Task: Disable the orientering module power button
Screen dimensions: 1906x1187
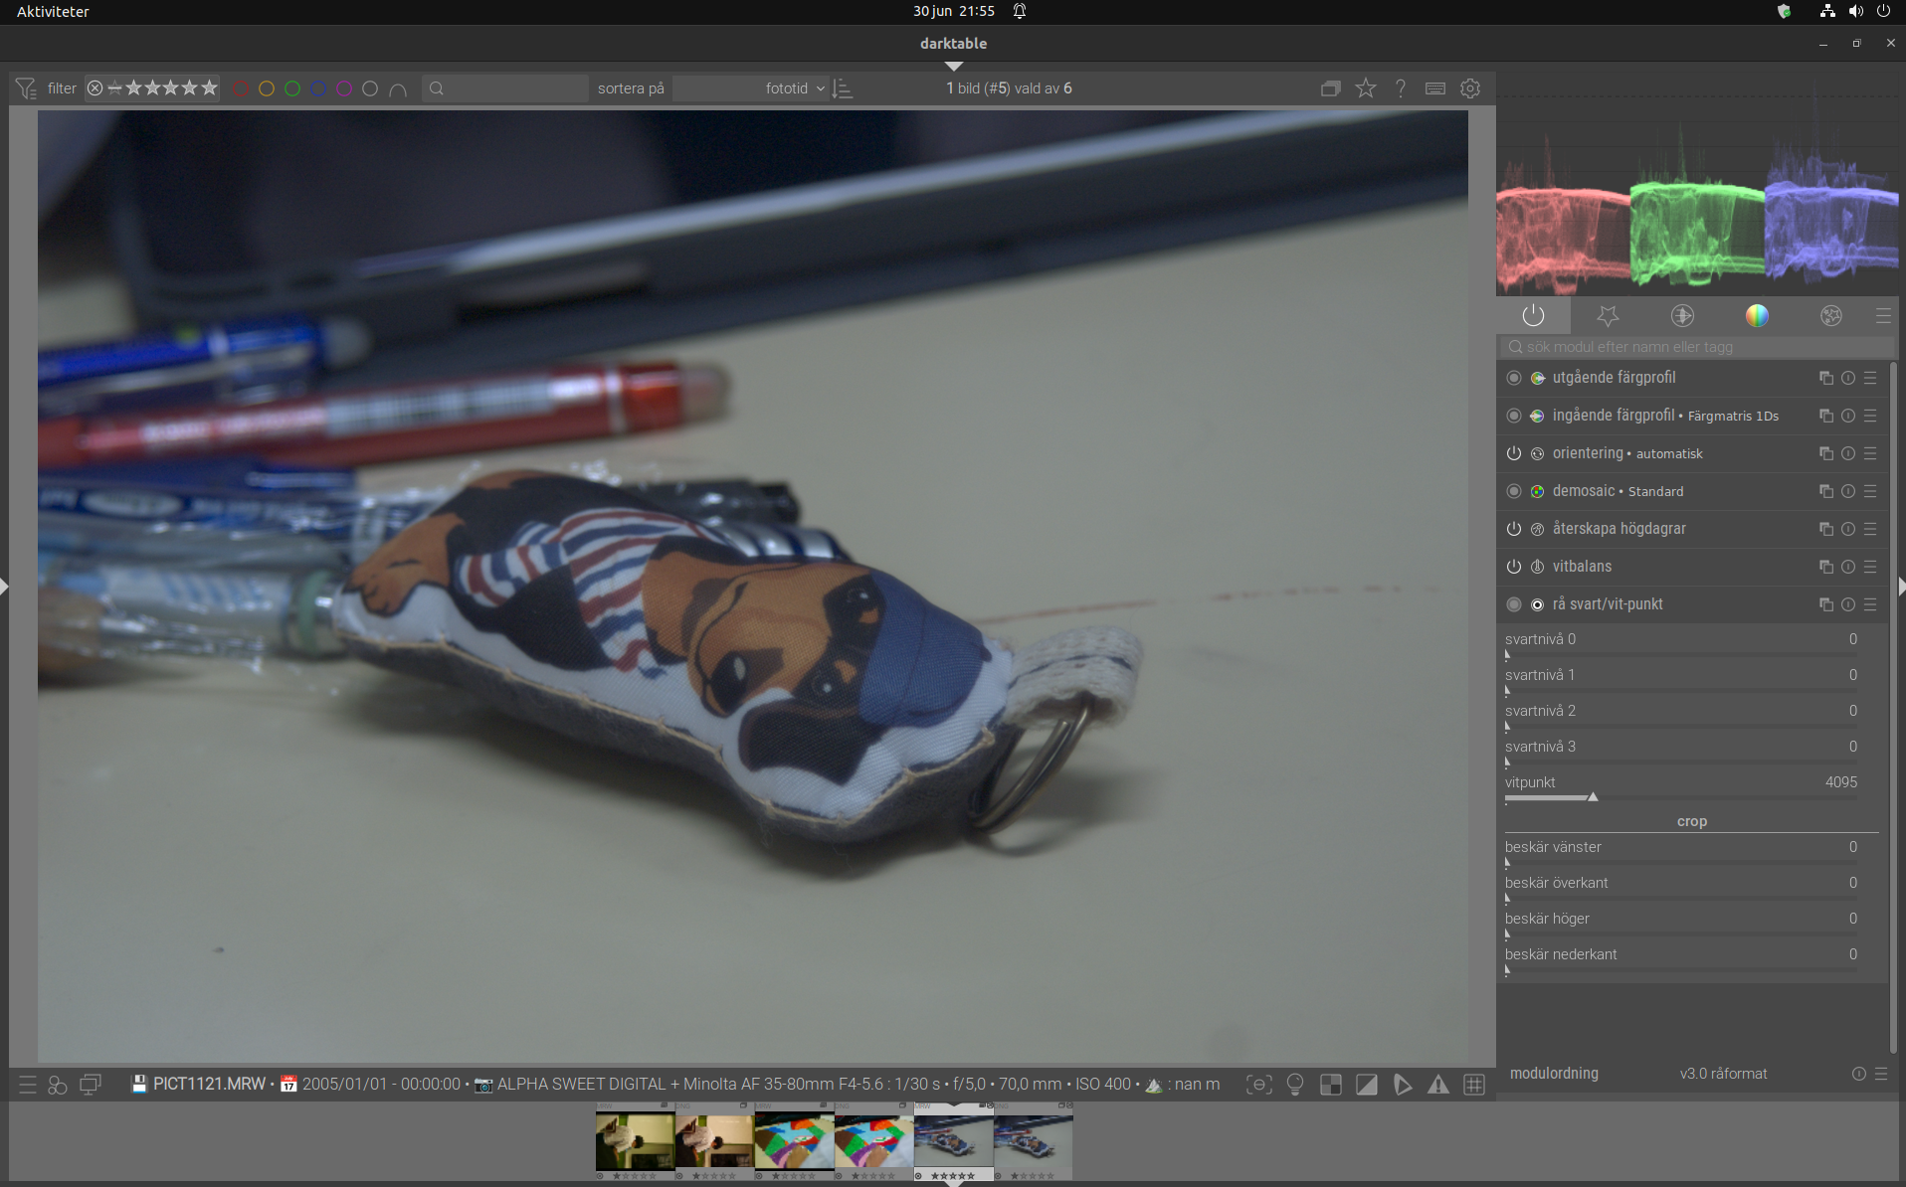Action: [x=1513, y=453]
